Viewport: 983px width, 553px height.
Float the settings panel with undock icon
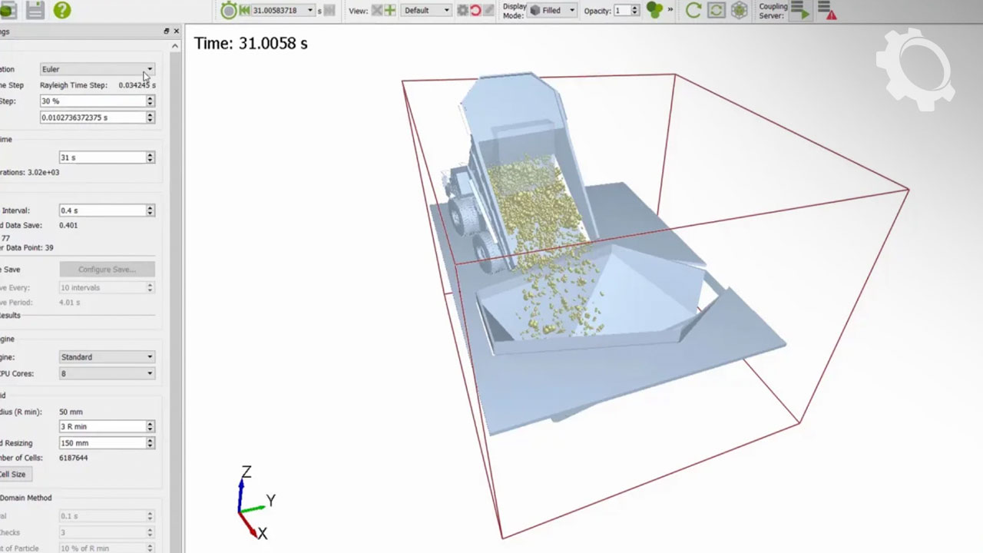coord(167,31)
